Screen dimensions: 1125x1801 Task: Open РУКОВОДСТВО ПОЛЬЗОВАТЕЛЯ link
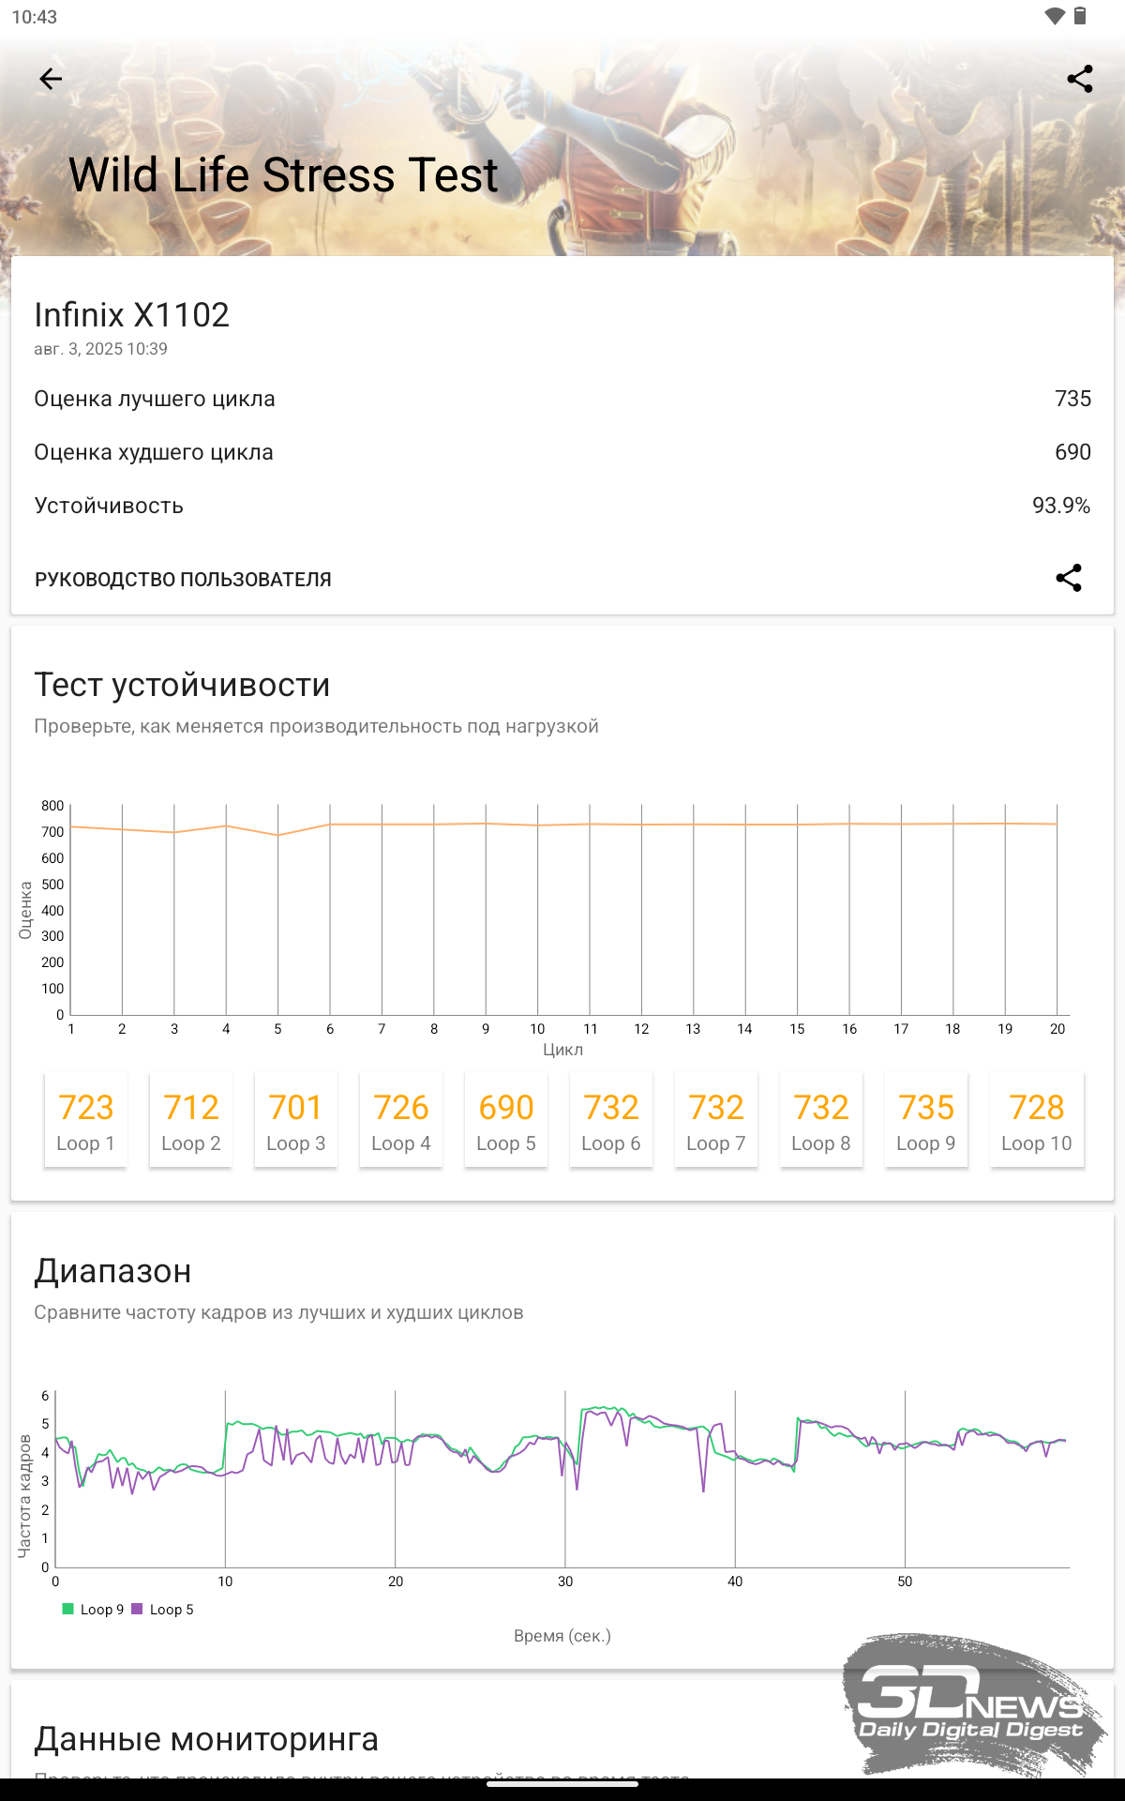tap(183, 580)
